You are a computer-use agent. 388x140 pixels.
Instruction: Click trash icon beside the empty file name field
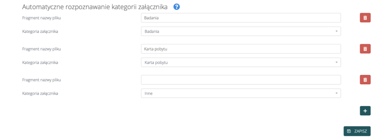tap(365, 80)
